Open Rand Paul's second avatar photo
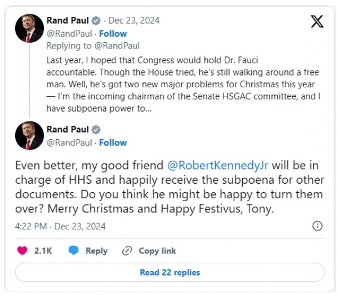 point(29,136)
